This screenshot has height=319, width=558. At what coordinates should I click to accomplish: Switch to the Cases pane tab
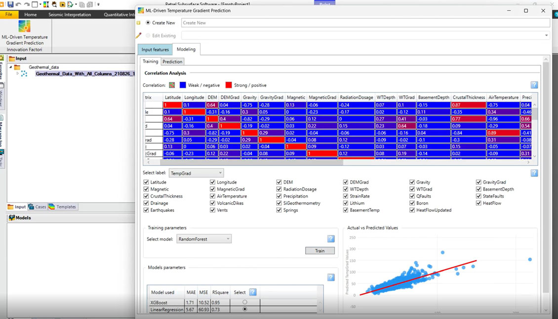(37, 207)
